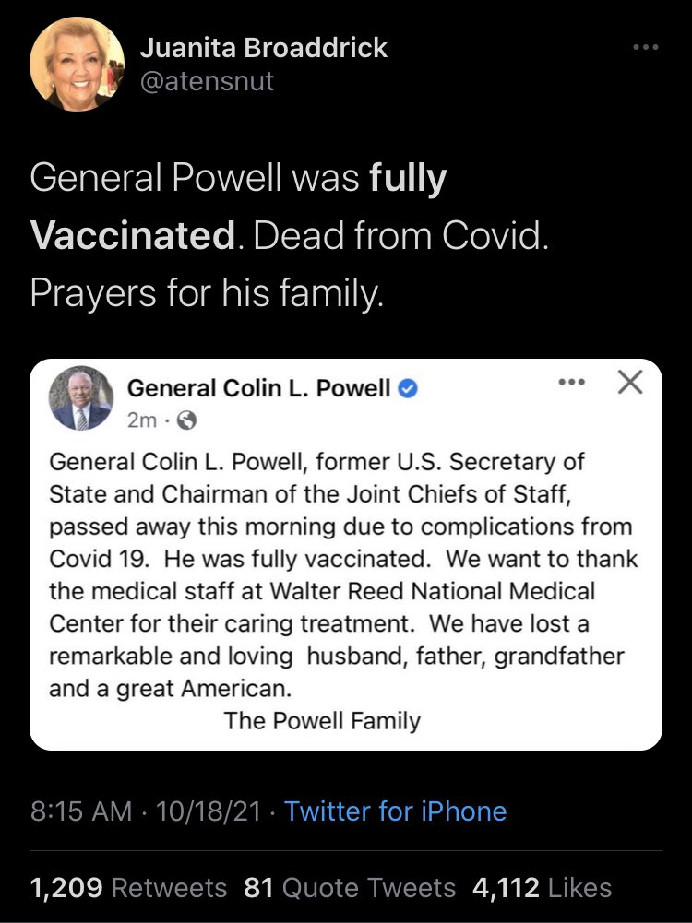Image resolution: width=692 pixels, height=923 pixels.
Task: Open tweet options three-dot menu
Action: [646, 46]
